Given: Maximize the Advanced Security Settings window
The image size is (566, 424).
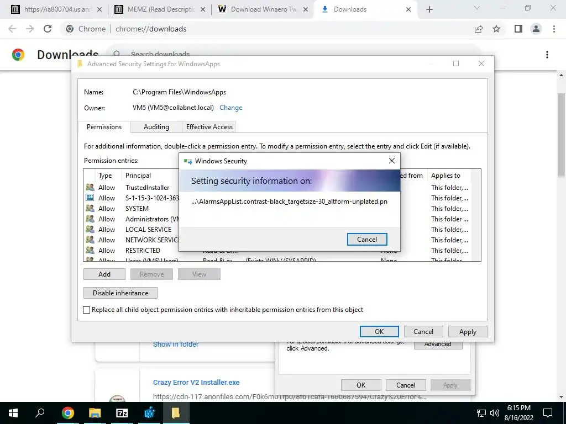Looking at the screenshot, I should click(456, 63).
